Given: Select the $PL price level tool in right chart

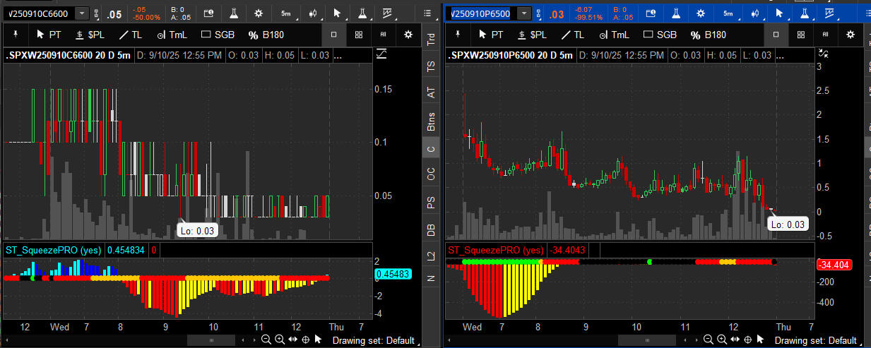Looking at the screenshot, I should point(531,34).
